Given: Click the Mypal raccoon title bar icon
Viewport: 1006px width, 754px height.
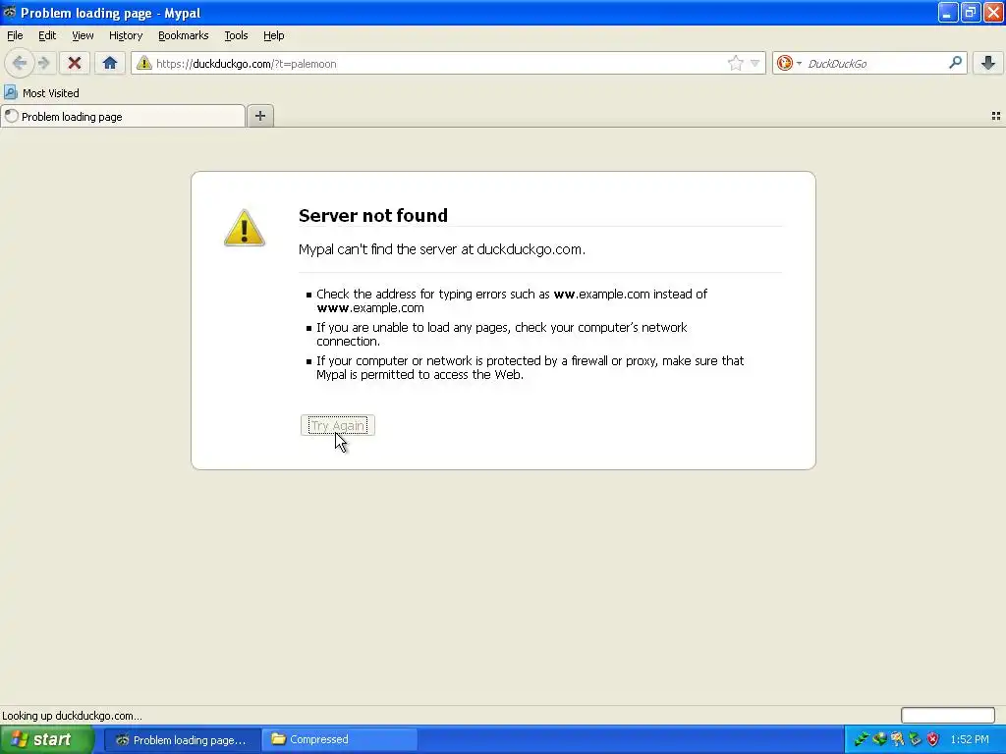Looking at the screenshot, I should click(9, 12).
